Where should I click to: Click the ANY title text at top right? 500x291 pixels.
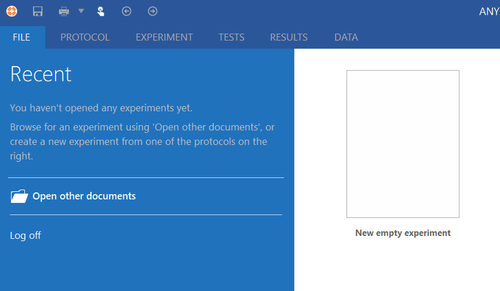[x=488, y=12]
